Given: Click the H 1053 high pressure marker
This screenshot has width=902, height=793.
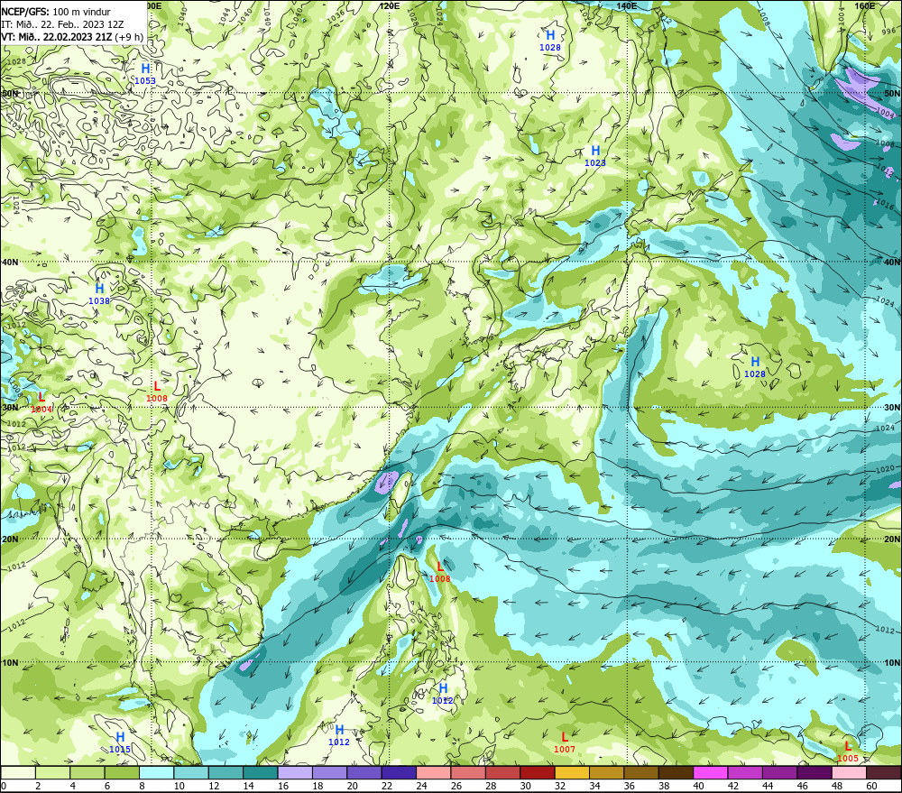Looking at the screenshot, I should tap(145, 74).
